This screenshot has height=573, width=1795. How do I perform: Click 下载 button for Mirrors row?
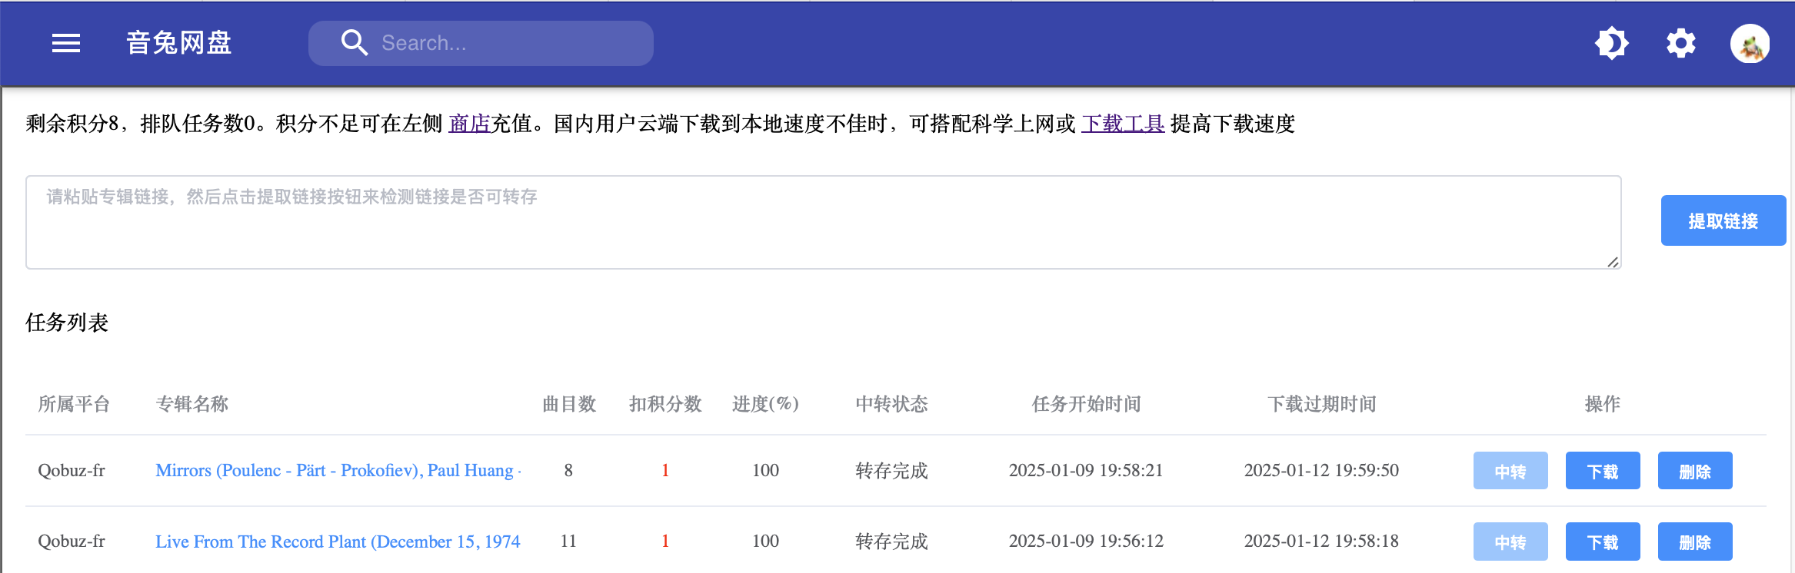point(1603,471)
